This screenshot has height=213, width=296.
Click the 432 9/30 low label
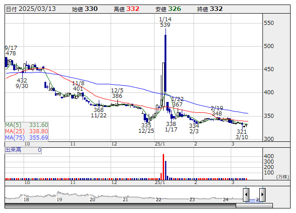[x=22, y=83]
